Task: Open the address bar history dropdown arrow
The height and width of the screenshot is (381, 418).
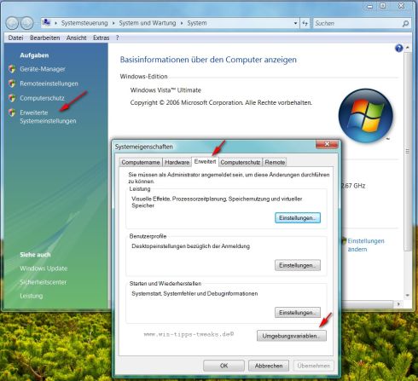Action: pos(295,23)
